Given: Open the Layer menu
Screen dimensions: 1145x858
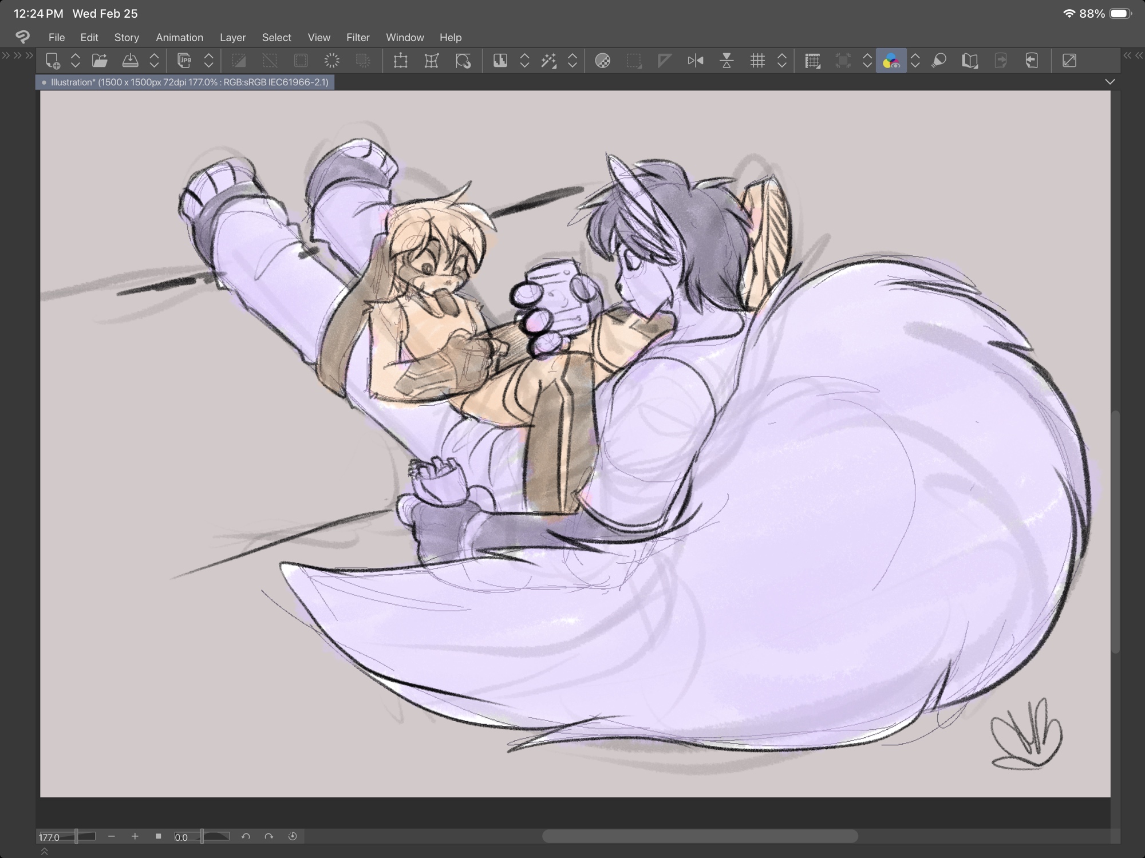Looking at the screenshot, I should 232,37.
